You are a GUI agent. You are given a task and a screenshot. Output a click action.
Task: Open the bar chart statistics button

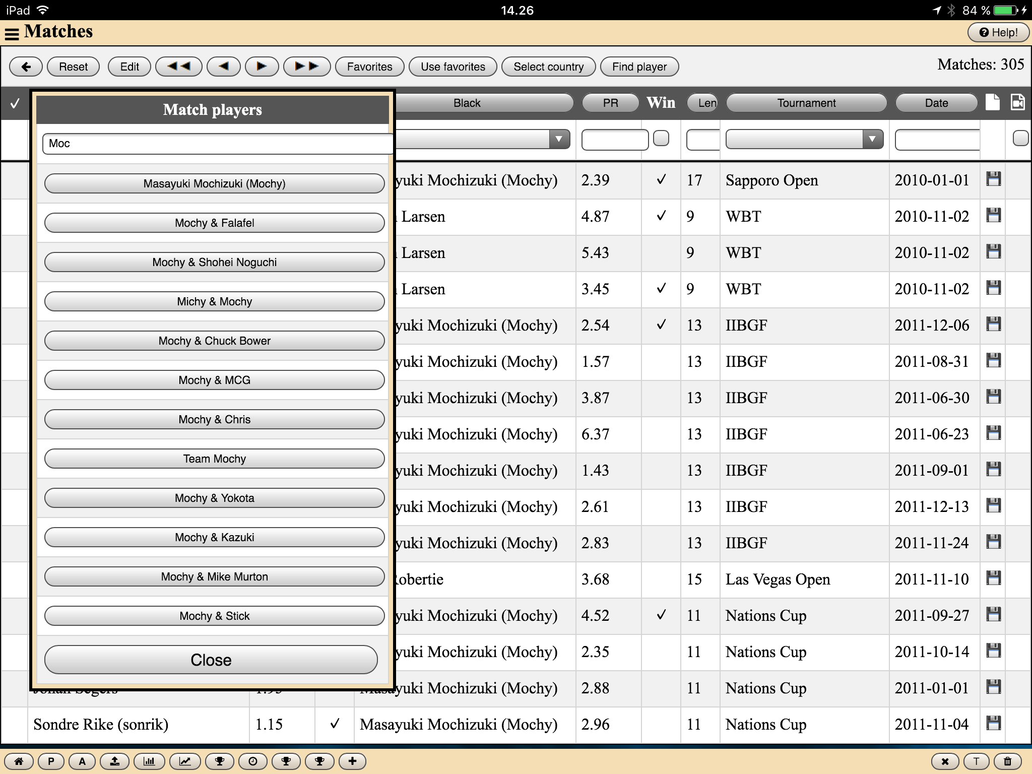pyautogui.click(x=149, y=761)
